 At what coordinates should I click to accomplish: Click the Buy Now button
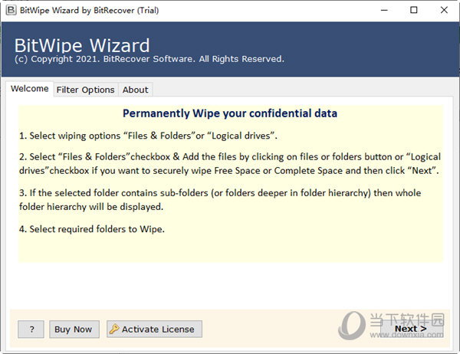(x=74, y=329)
